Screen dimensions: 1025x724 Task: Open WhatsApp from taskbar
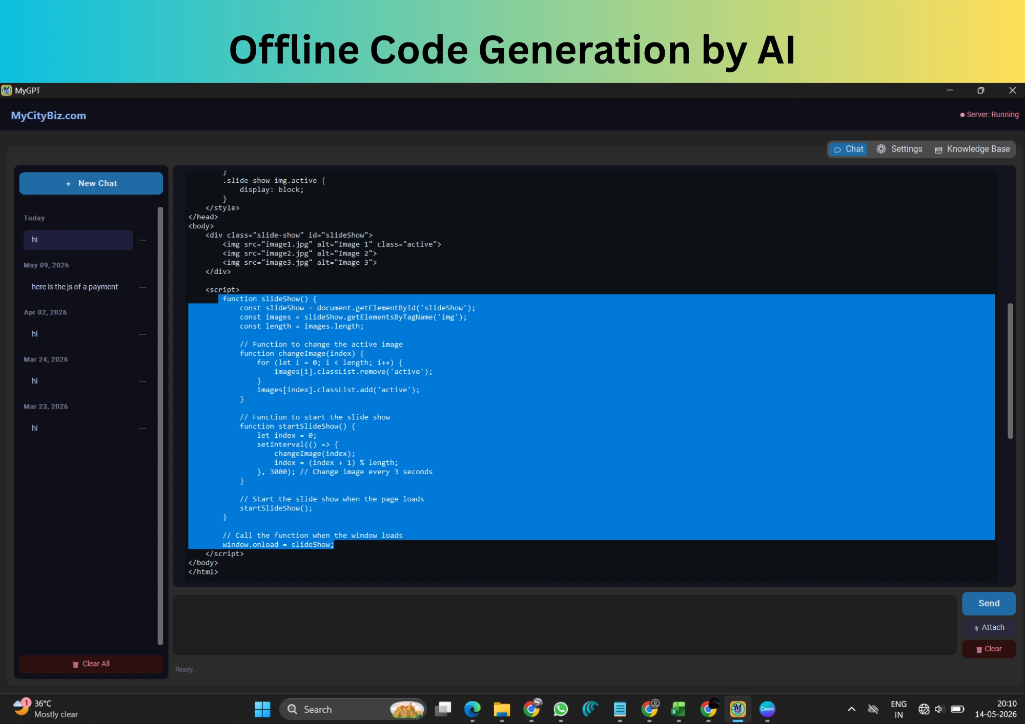coord(561,709)
